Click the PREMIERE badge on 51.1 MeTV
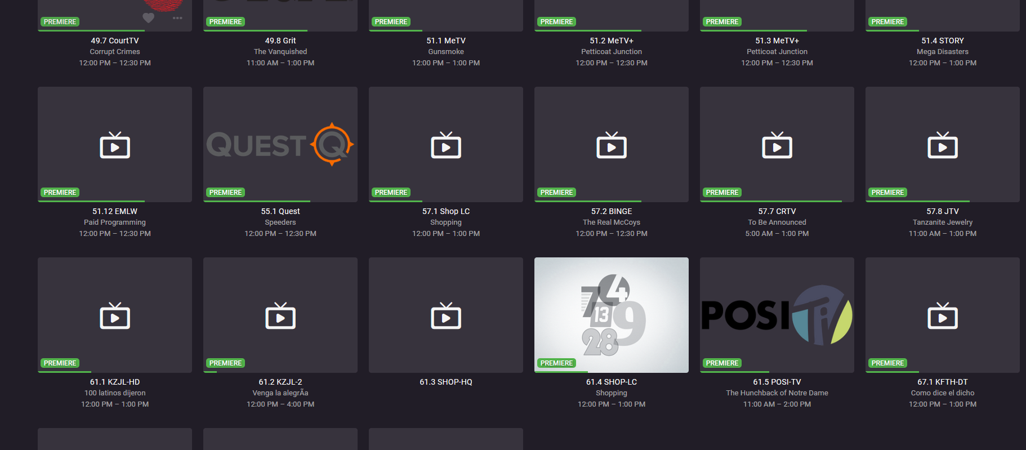Screen dimensions: 1026x450 (x=391, y=22)
